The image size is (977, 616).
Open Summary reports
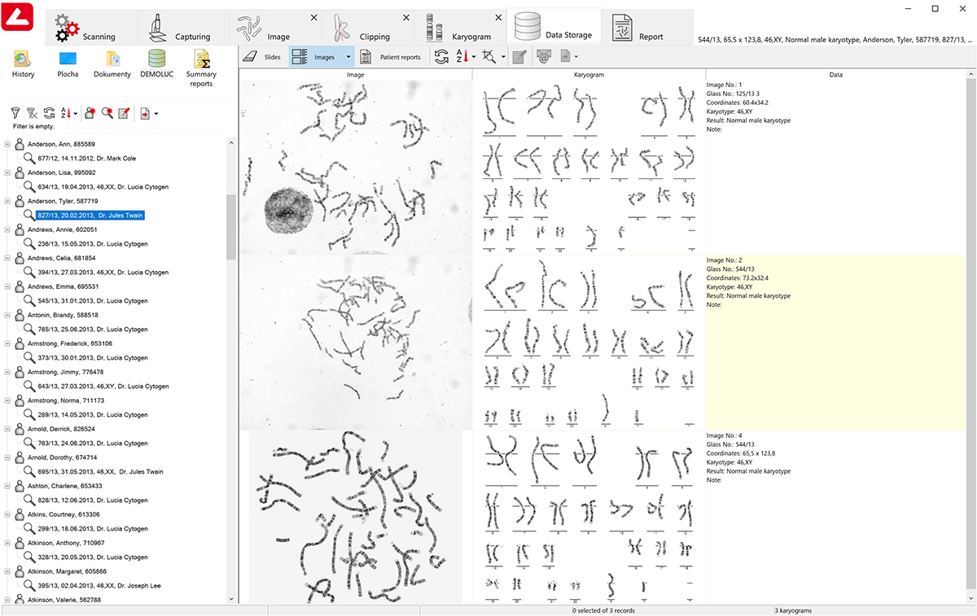coord(201,68)
